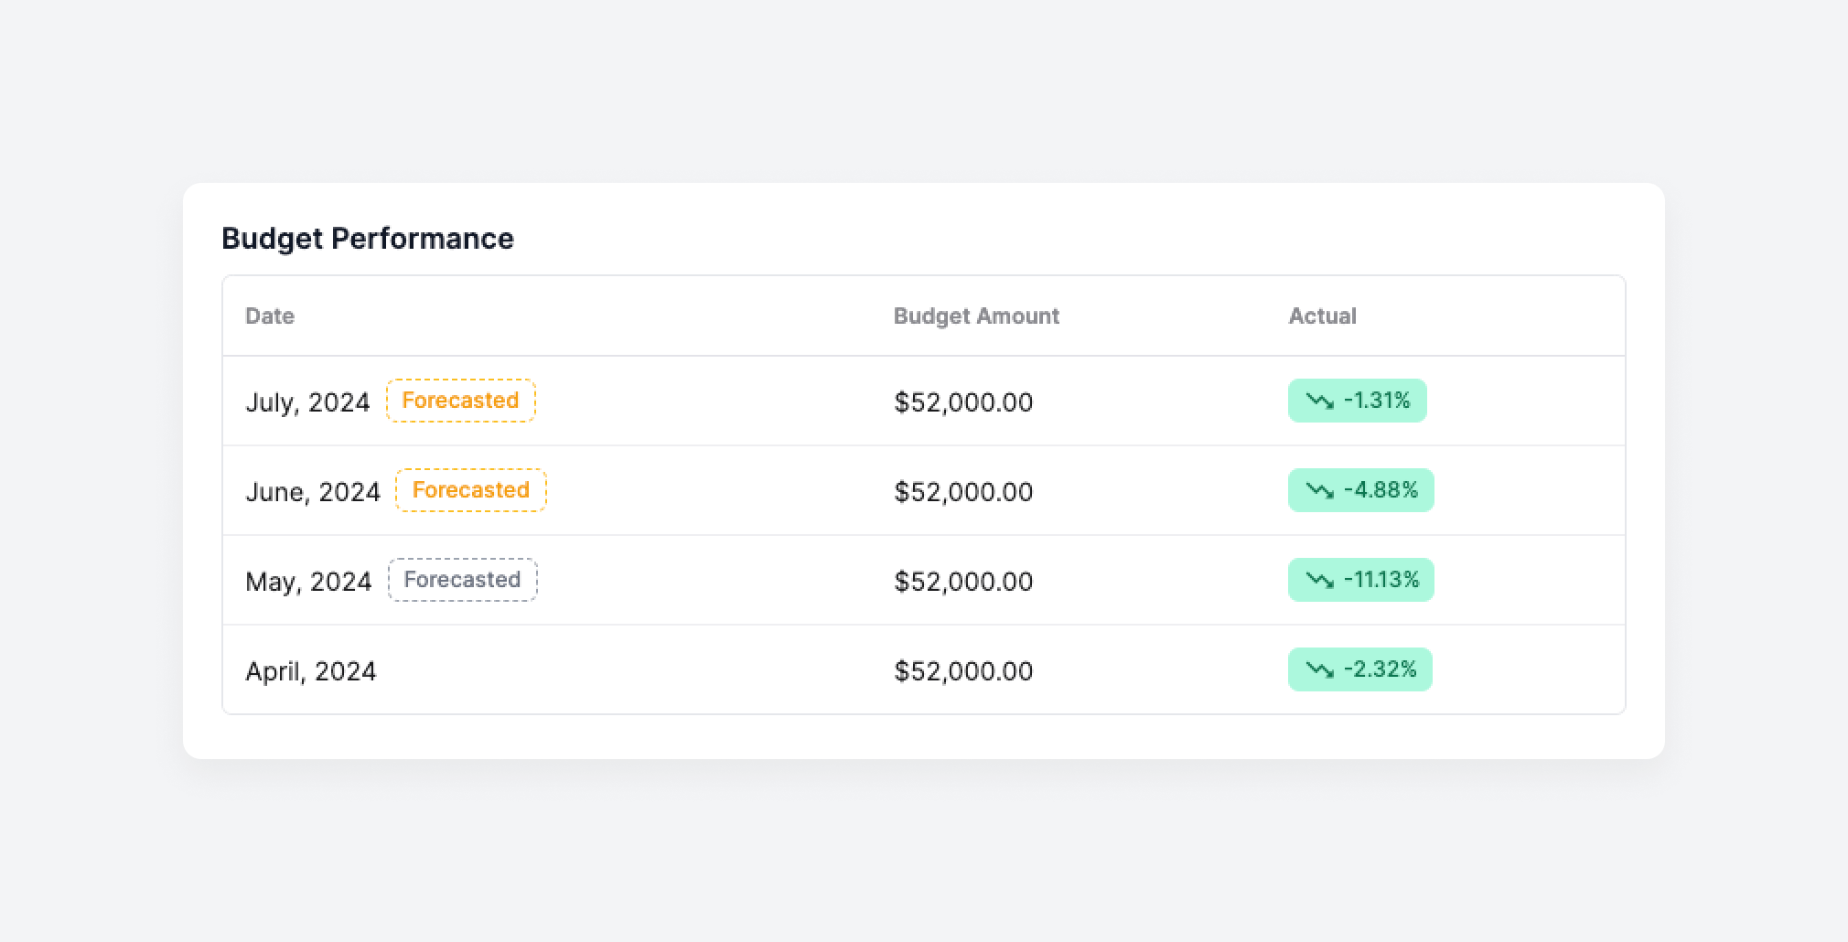Toggle the grey Forecasted badge on May 2024
The image size is (1848, 942).
click(463, 579)
